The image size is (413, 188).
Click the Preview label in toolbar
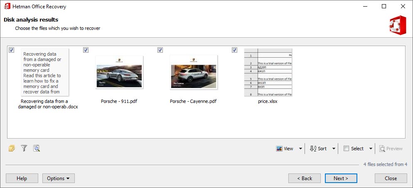pyautogui.click(x=394, y=149)
